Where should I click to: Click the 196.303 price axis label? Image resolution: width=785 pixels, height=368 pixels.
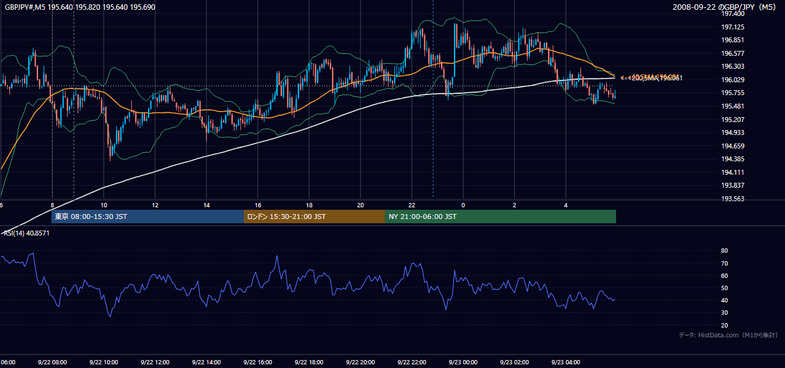[x=733, y=66]
